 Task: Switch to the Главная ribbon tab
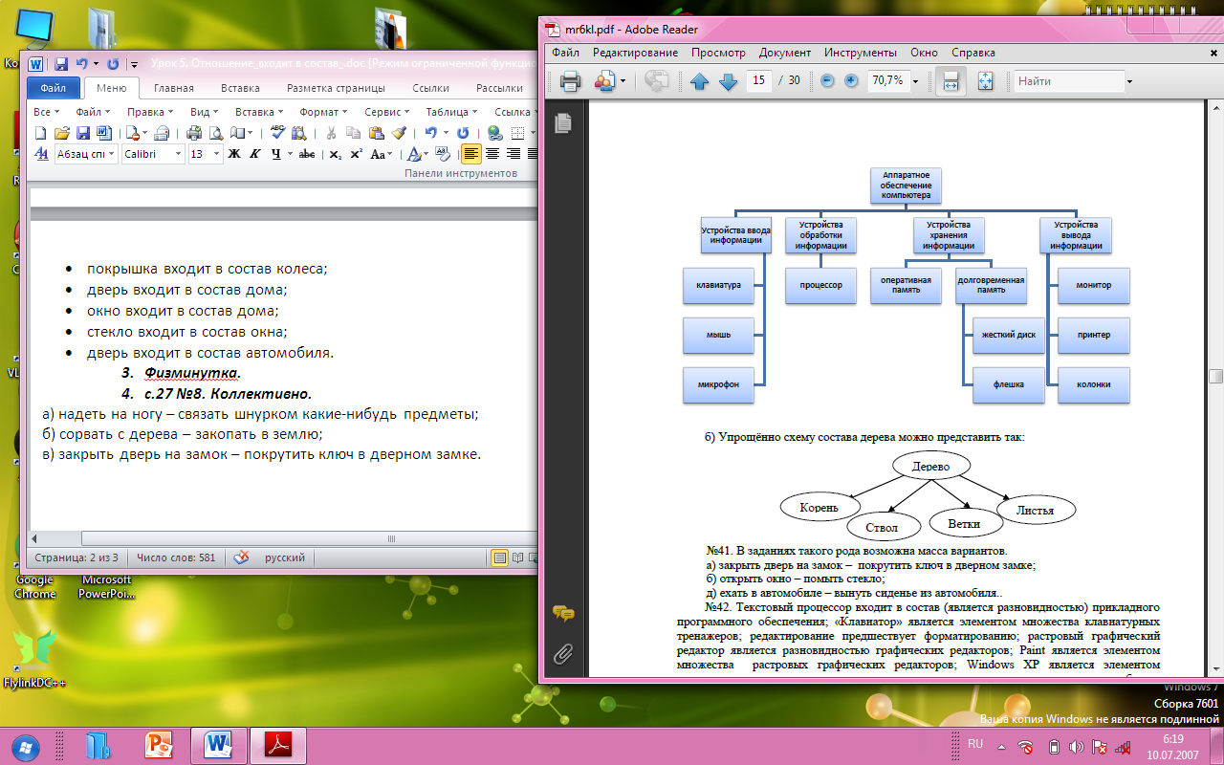173,88
